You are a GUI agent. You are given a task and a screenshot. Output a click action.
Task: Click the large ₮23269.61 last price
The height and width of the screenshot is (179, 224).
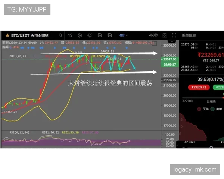pyautogui.click(x=211, y=55)
